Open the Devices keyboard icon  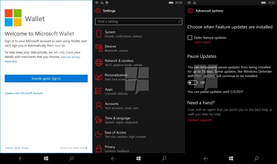pyautogui.click(x=99, y=48)
